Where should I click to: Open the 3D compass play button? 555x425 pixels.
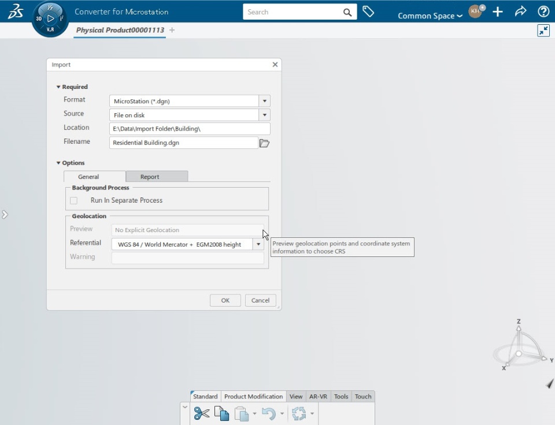51,18
